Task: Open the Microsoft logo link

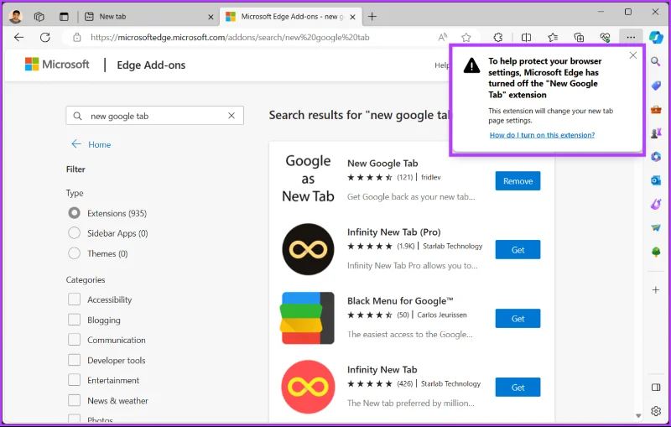Action: tap(57, 65)
